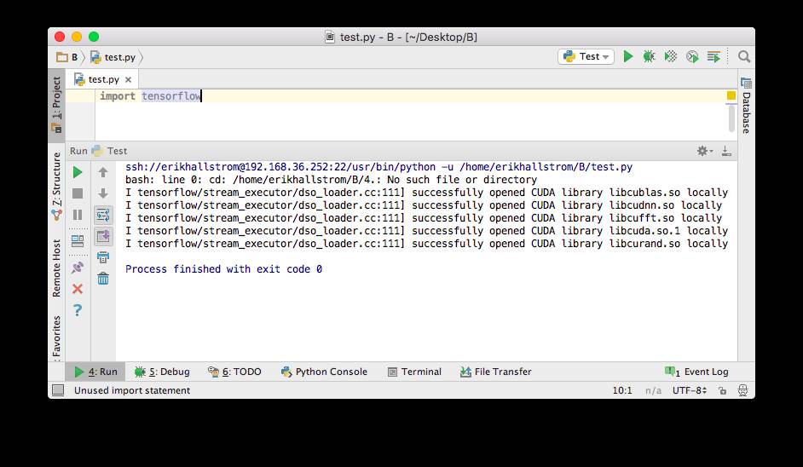Rerun Test in Run panel
Viewport: 803px width, 467px height.
(x=78, y=172)
